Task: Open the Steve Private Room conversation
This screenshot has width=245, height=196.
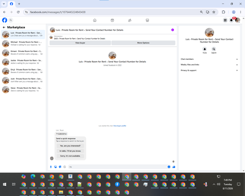Action: (23, 89)
